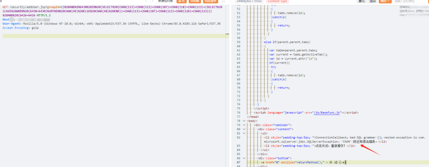
Task: Click the User-Agent header line
Action: [x=111, y=24]
